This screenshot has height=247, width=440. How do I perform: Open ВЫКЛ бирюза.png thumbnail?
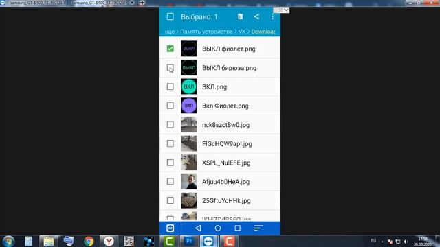(x=189, y=67)
